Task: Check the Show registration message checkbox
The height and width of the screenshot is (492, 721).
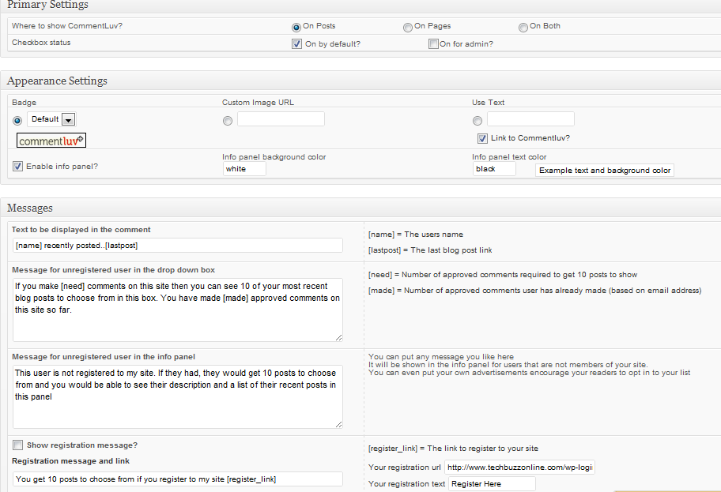Action: (17, 445)
